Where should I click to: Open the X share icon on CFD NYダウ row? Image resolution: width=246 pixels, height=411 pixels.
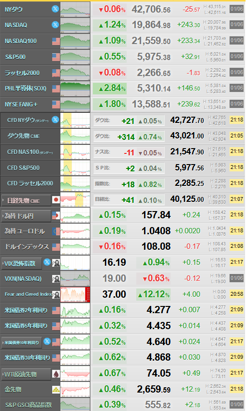coord(55,120)
